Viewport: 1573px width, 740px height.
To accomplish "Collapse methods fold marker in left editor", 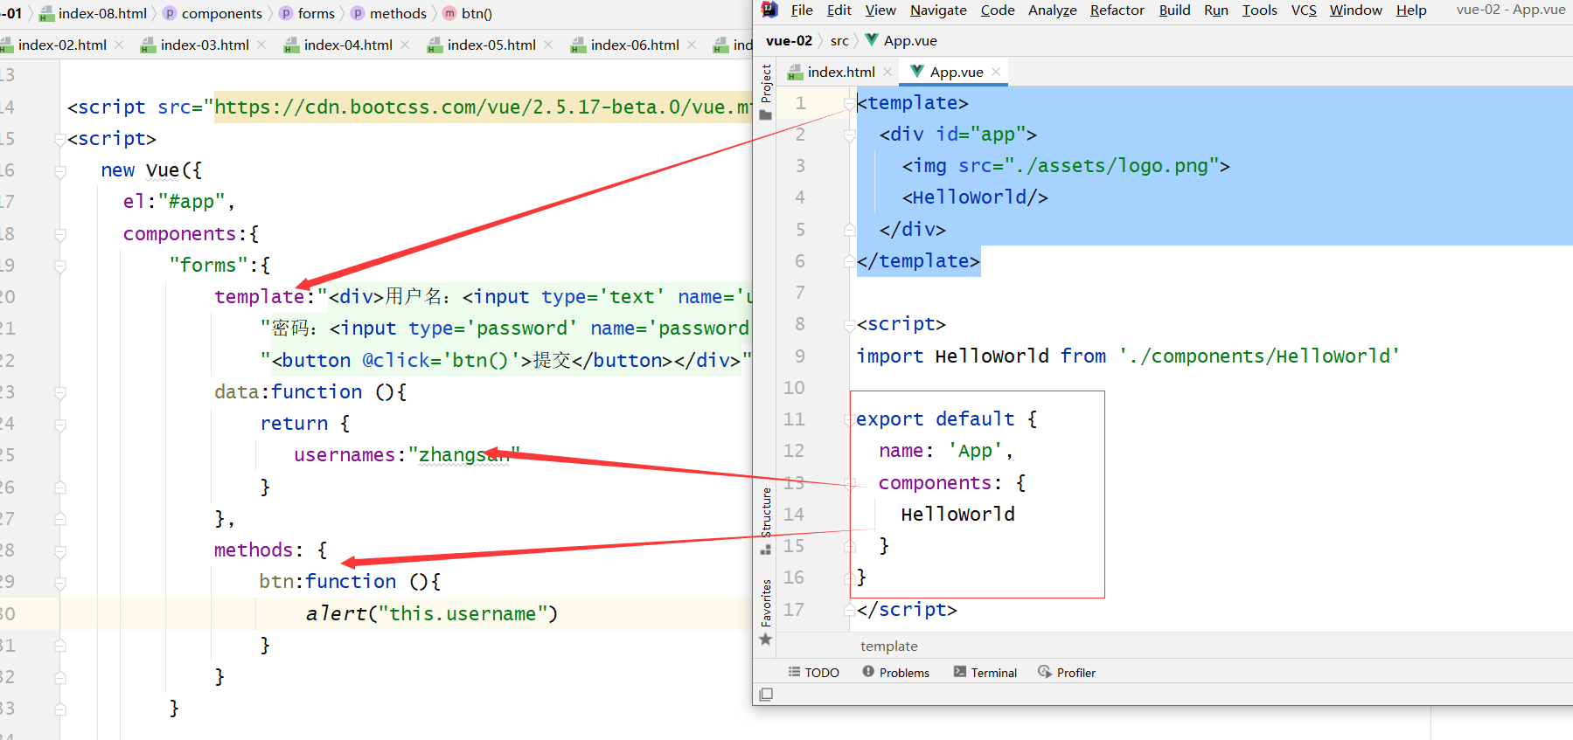I will click(60, 551).
